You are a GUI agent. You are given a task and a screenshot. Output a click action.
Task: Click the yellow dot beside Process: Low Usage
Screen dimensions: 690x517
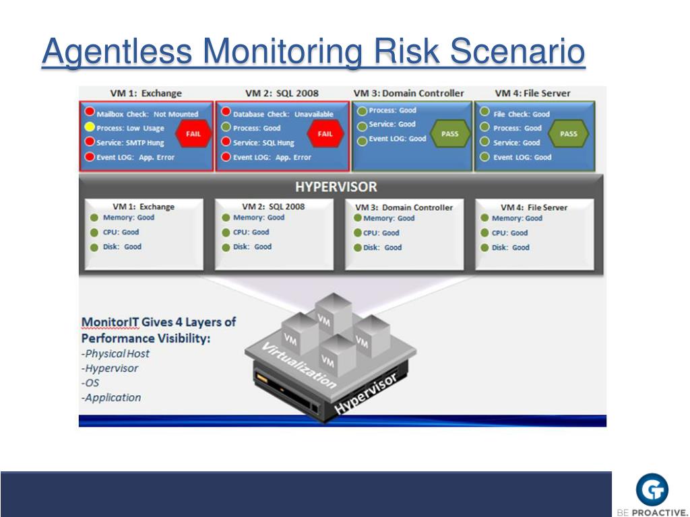[90, 127]
